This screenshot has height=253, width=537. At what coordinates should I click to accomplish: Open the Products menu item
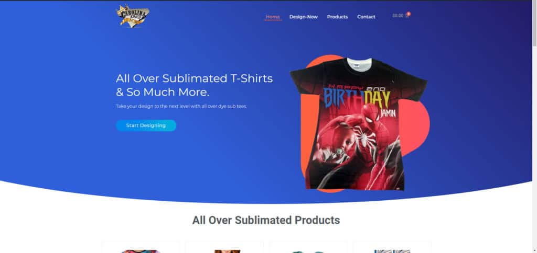click(x=337, y=17)
